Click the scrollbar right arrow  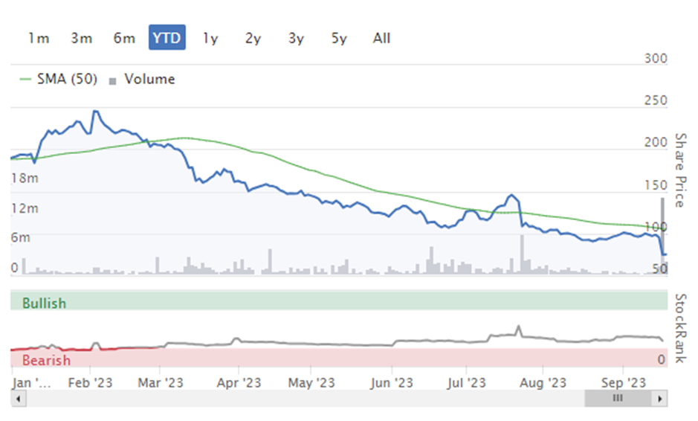click(659, 398)
